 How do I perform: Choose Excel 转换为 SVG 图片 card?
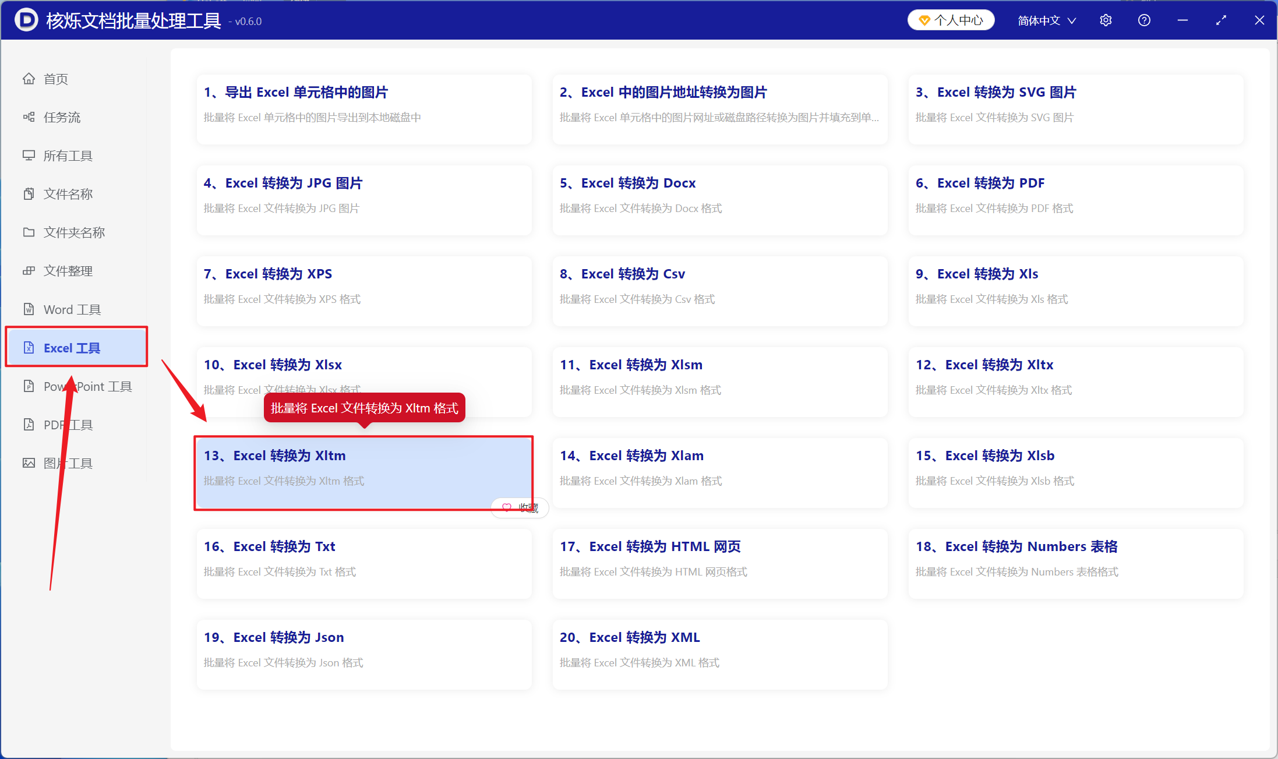click(1076, 110)
